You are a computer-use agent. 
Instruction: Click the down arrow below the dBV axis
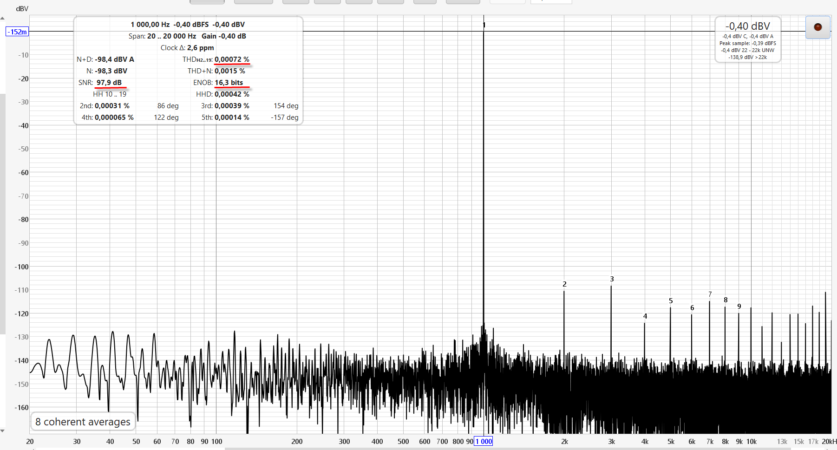point(2,431)
